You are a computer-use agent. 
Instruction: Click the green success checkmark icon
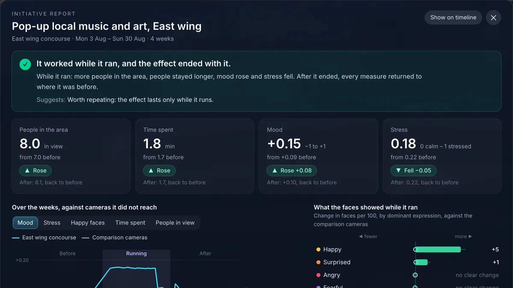coord(25,64)
